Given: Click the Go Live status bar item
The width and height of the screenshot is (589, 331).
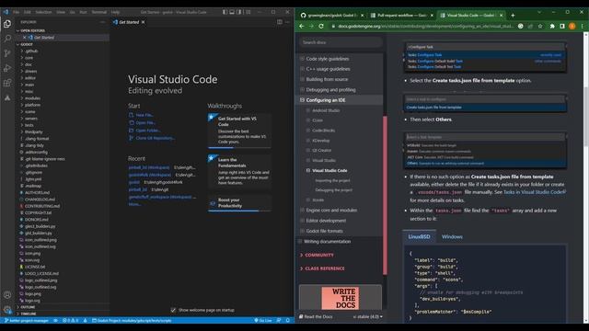Looking at the screenshot, I should tap(263, 321).
